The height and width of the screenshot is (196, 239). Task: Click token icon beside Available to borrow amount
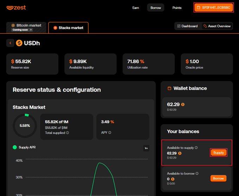tap(173, 179)
